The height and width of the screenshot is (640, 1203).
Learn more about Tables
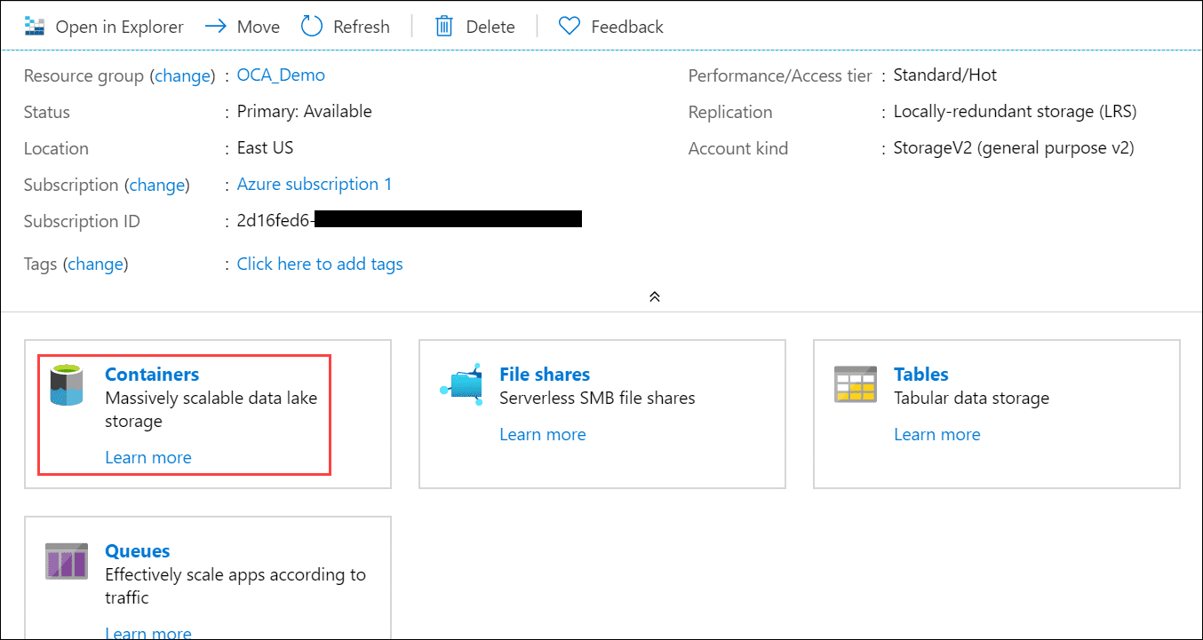click(937, 435)
